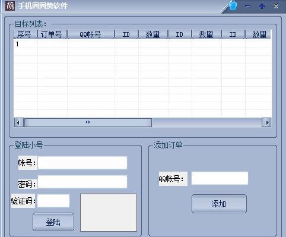Click the 序号 column header
Screen dimensions: 286x237
pyautogui.click(x=26, y=34)
